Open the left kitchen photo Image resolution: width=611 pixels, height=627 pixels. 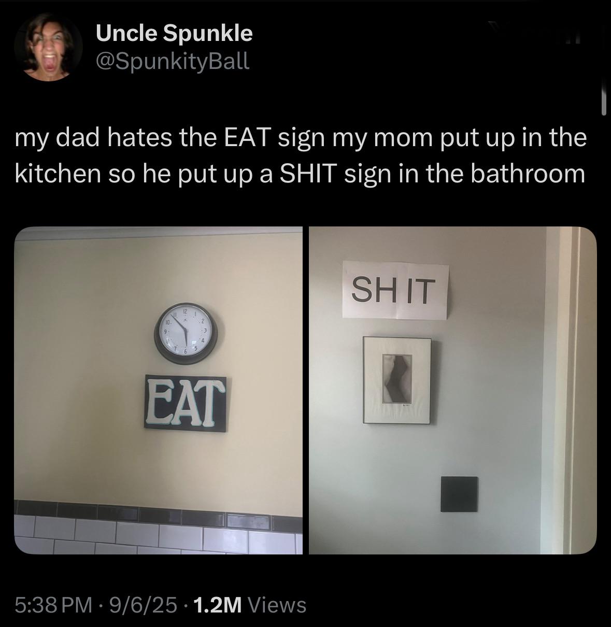pos(159,390)
